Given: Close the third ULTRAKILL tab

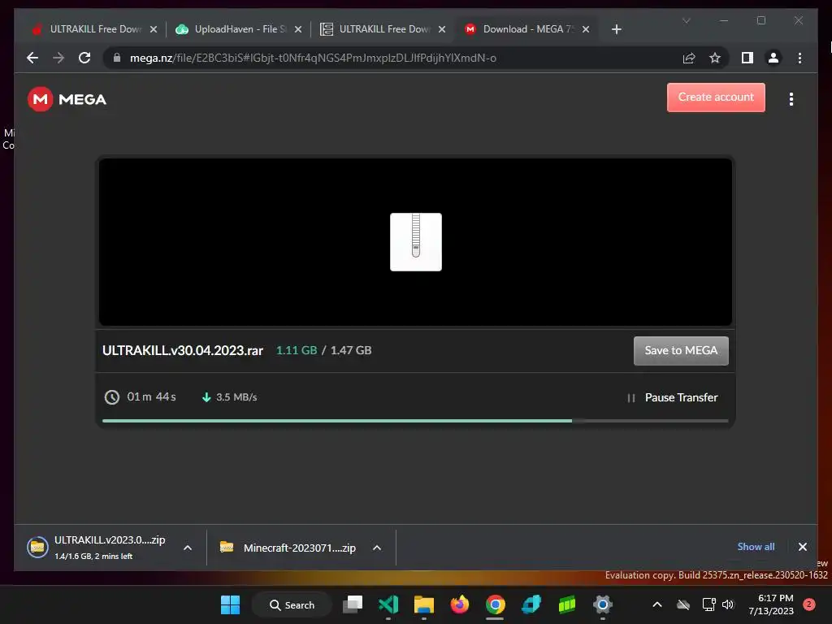Looking at the screenshot, I should point(441,29).
